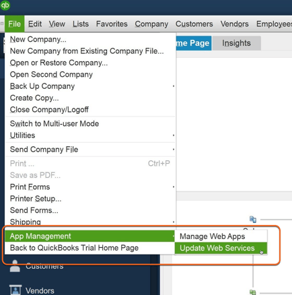Select Open Second Company
Image resolution: width=292 pixels, height=295 pixels.
click(90, 74)
